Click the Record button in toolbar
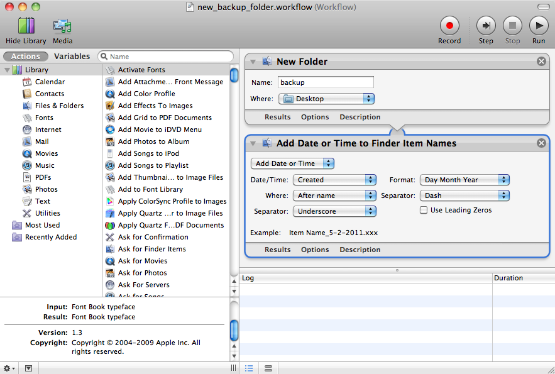 tap(449, 26)
